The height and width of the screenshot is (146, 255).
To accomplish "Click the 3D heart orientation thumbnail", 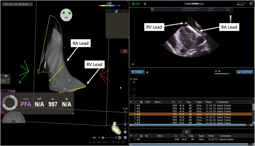I will click(116, 128).
